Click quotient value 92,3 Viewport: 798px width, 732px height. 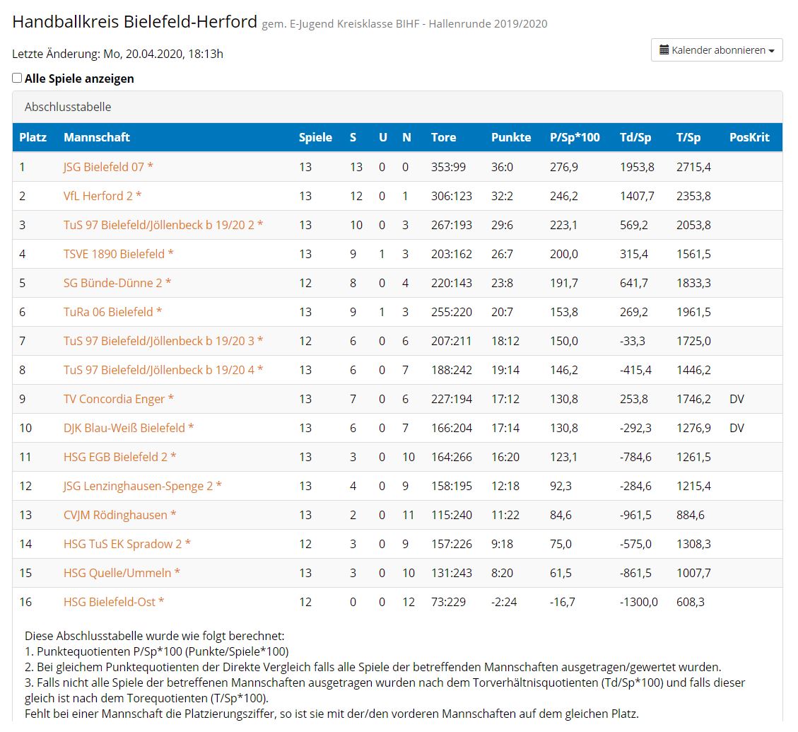561,487
